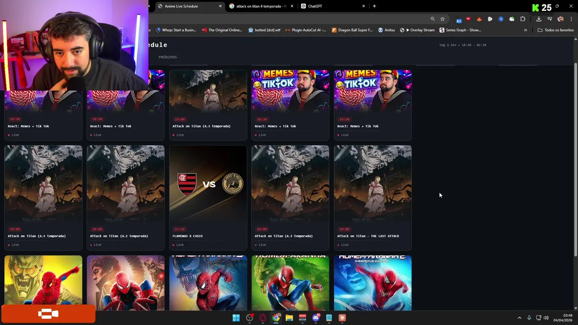Open Discord from the taskbar
Image resolution: width=578 pixels, height=325 pixels.
pos(316,318)
